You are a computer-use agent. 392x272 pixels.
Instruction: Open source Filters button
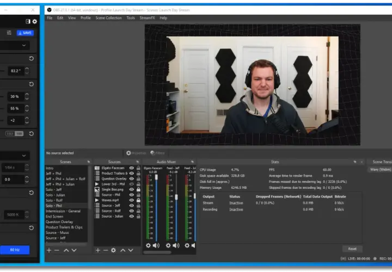coord(157,153)
